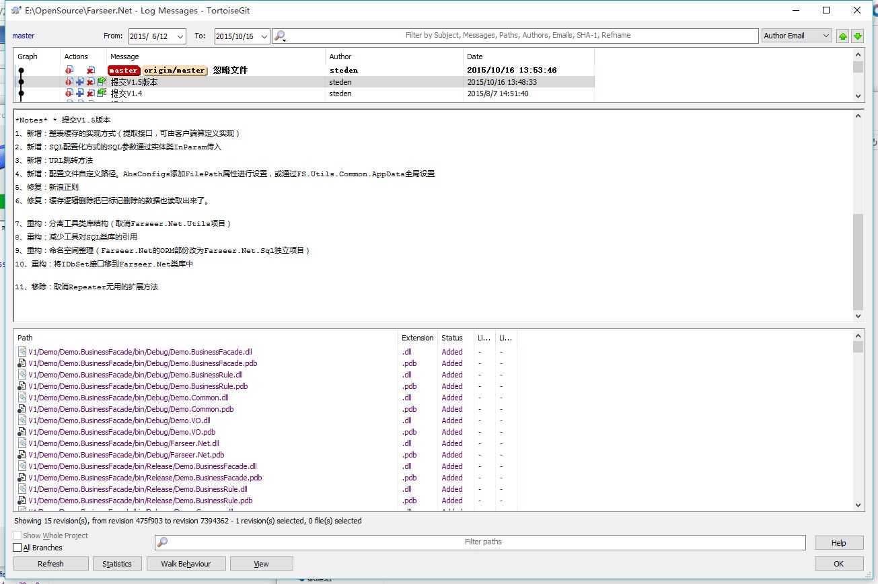The width and height of the screenshot is (878, 584).
Task: Jump to the next revision with the green down arrow
Action: 857,36
